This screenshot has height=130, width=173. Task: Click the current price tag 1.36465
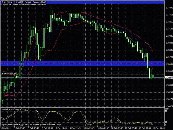coord(169,77)
